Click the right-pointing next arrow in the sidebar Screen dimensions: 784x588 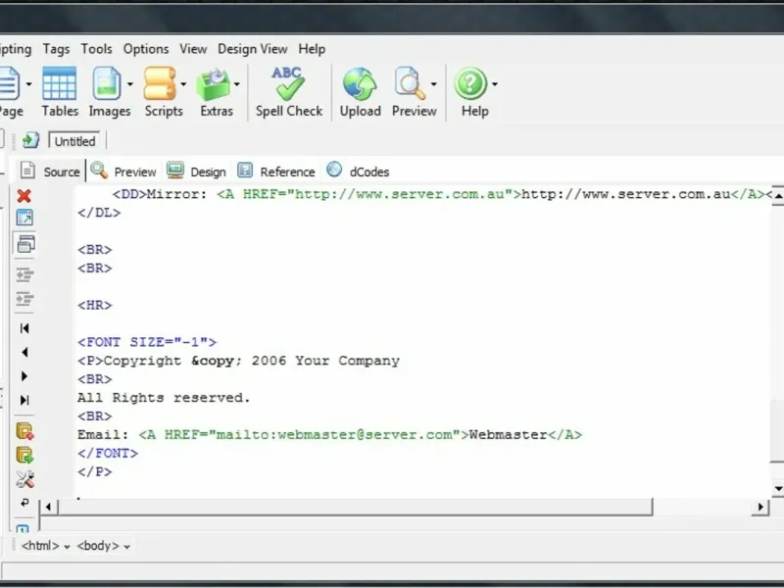[x=24, y=376]
